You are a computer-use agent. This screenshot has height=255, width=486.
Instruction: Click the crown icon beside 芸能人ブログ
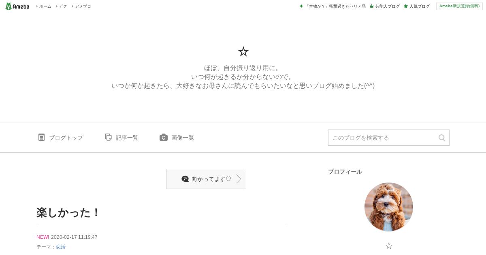(x=371, y=6)
